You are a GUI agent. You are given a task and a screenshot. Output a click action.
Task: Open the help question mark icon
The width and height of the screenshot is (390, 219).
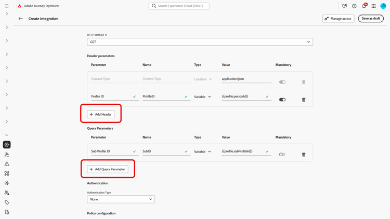click(354, 6)
